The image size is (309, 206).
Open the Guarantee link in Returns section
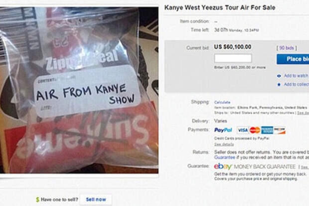tap(225, 157)
